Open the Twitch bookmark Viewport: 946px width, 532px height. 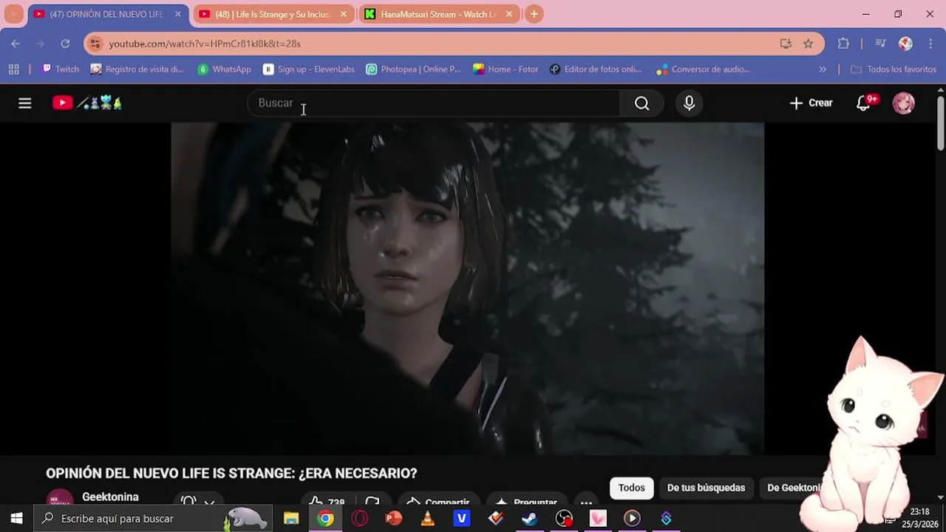(x=61, y=69)
